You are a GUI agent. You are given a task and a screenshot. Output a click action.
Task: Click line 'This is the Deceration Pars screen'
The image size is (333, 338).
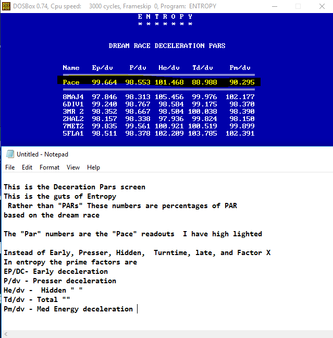pyautogui.click(x=75, y=187)
